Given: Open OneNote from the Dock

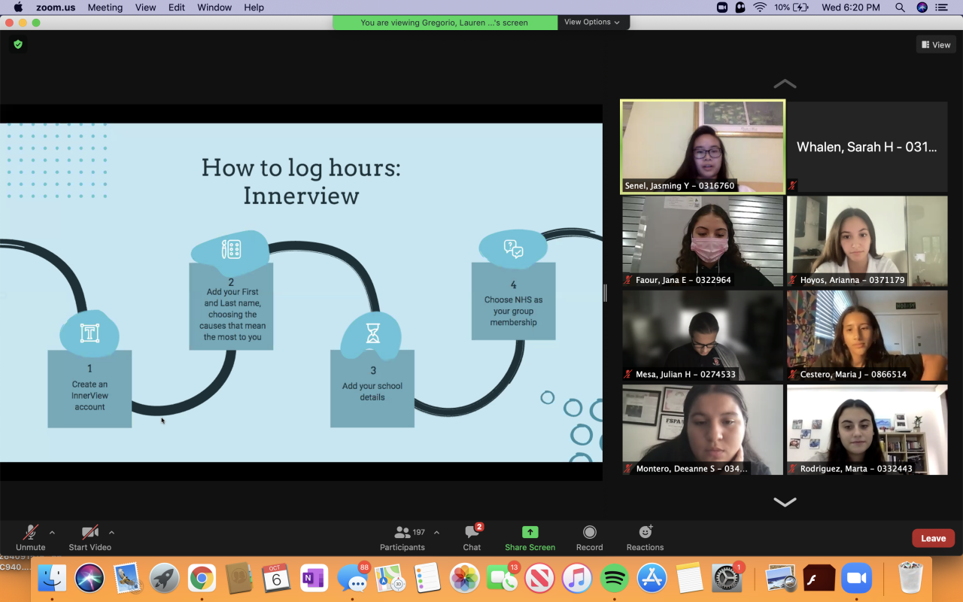Looking at the screenshot, I should (x=313, y=578).
